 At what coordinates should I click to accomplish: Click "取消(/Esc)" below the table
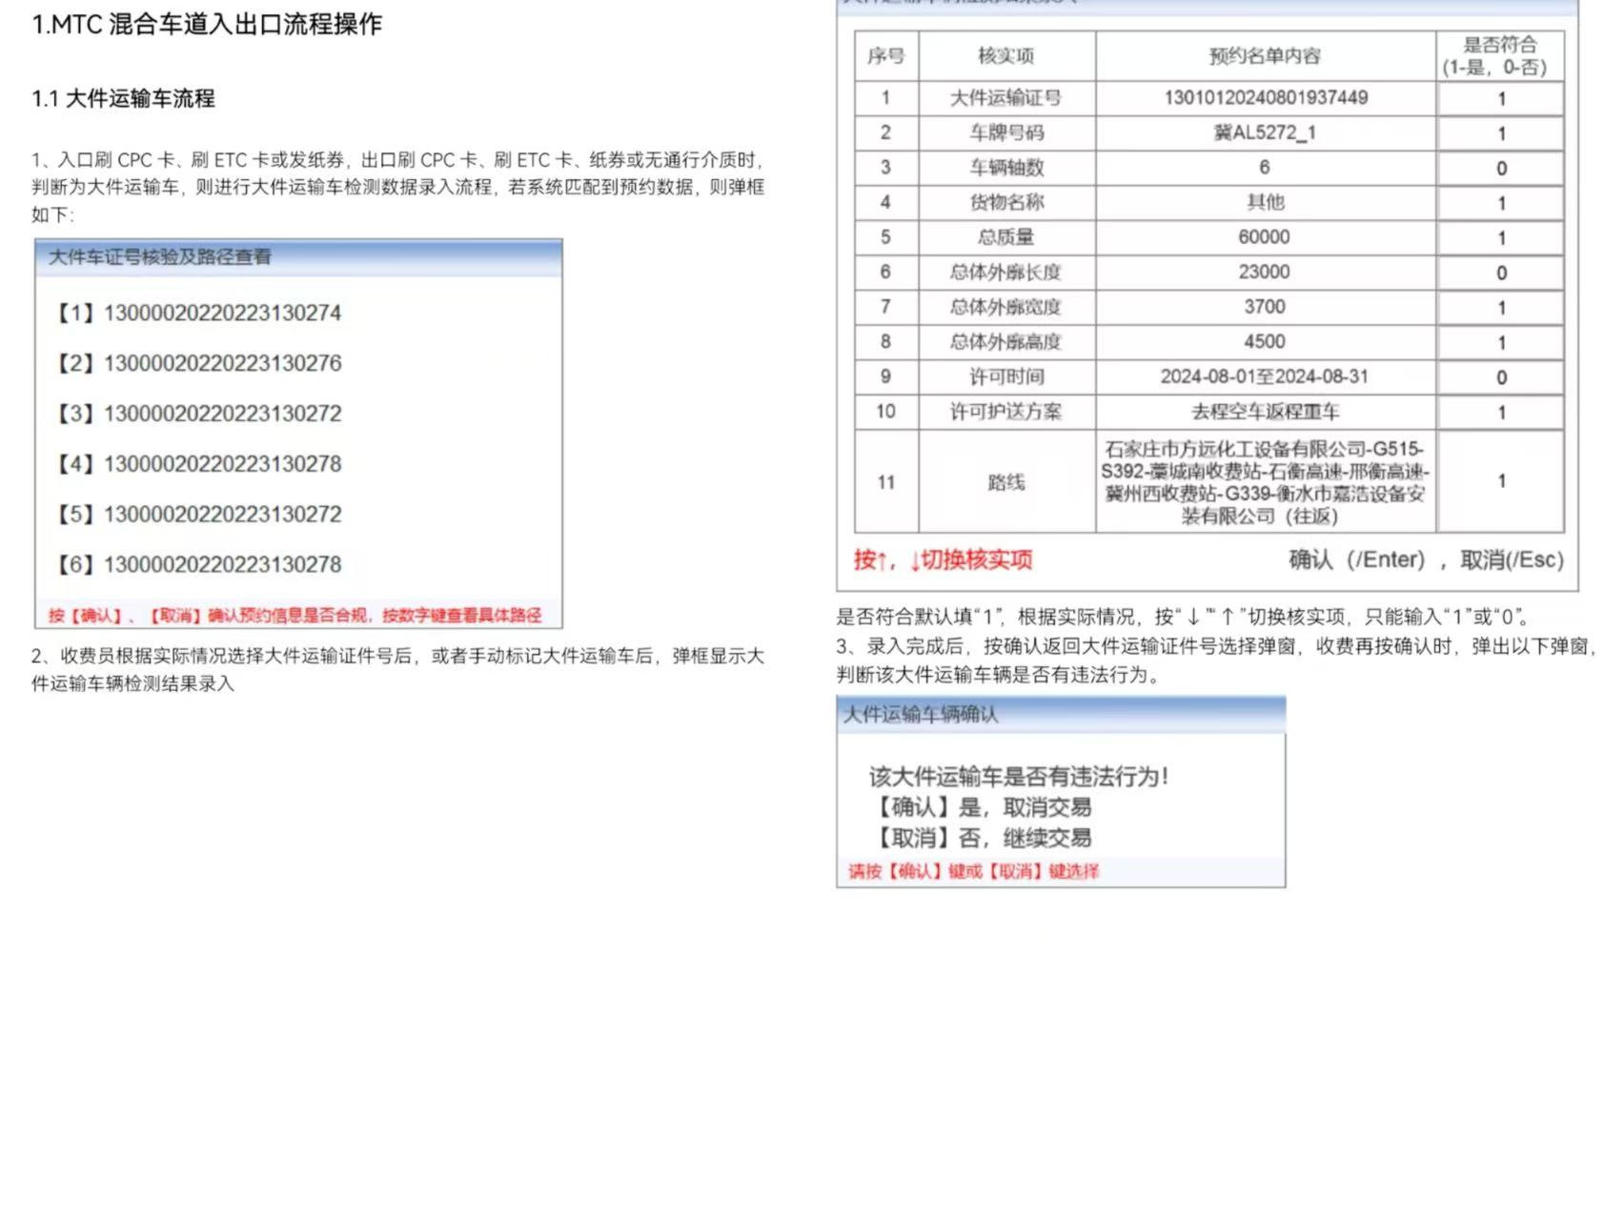1512,560
